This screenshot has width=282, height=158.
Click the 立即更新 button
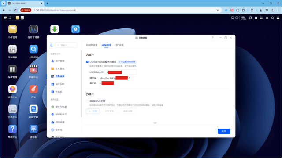(109, 111)
